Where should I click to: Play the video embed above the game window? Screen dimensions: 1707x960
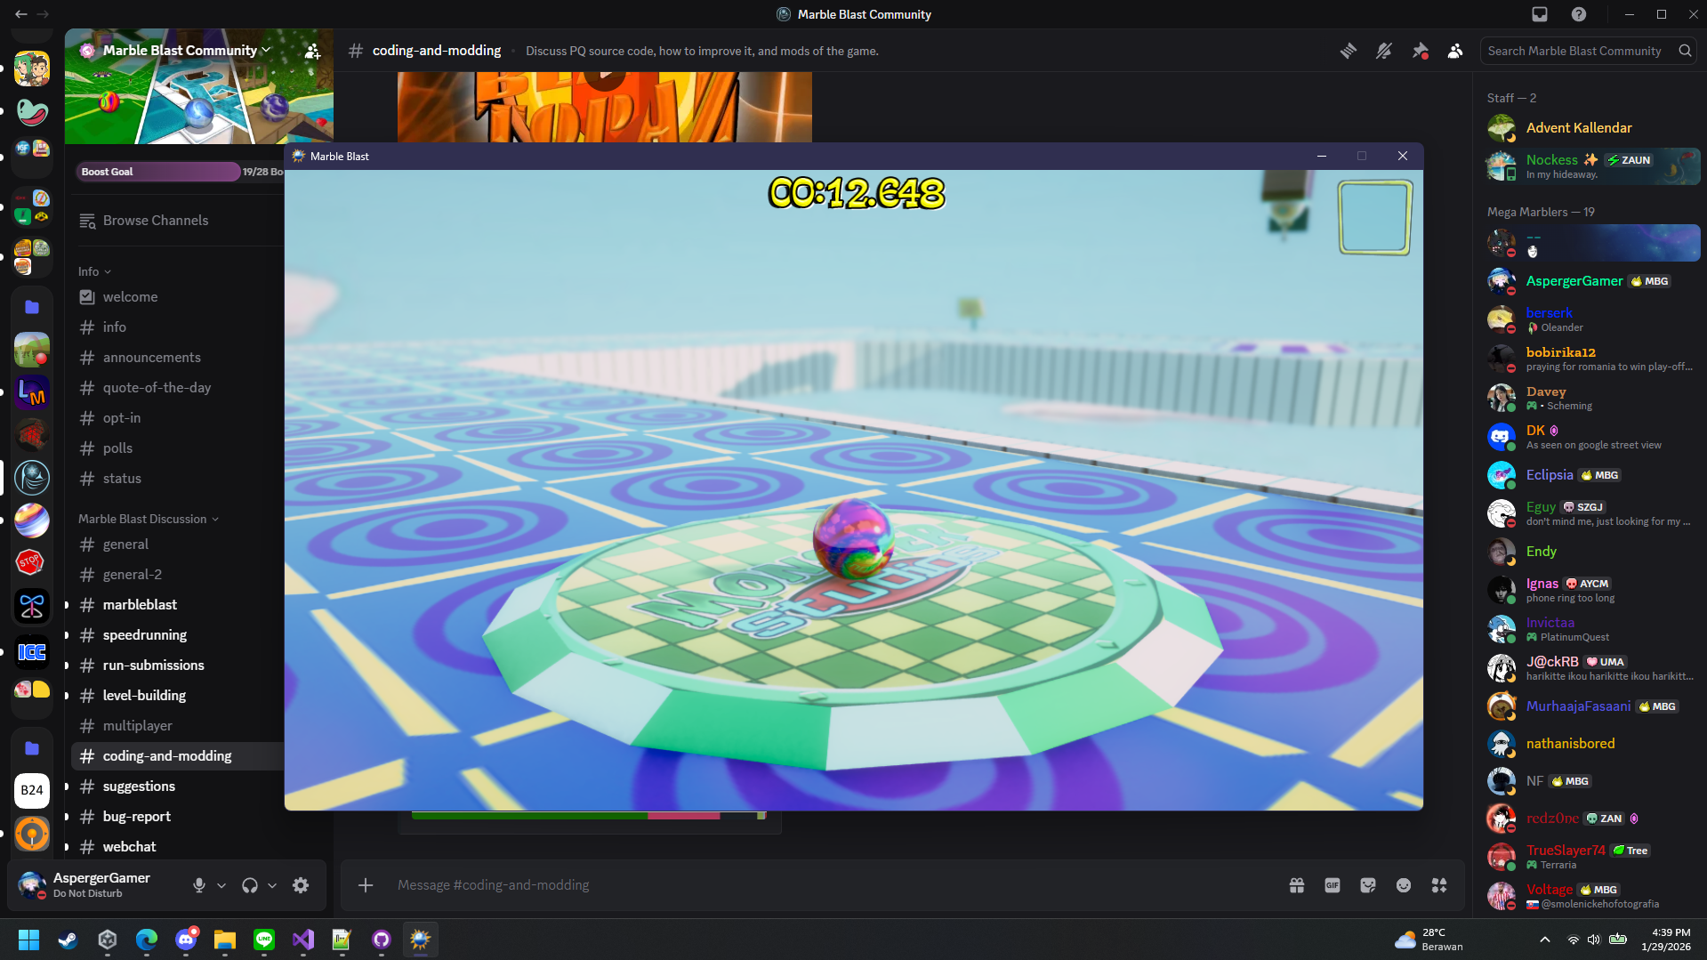pos(604,77)
